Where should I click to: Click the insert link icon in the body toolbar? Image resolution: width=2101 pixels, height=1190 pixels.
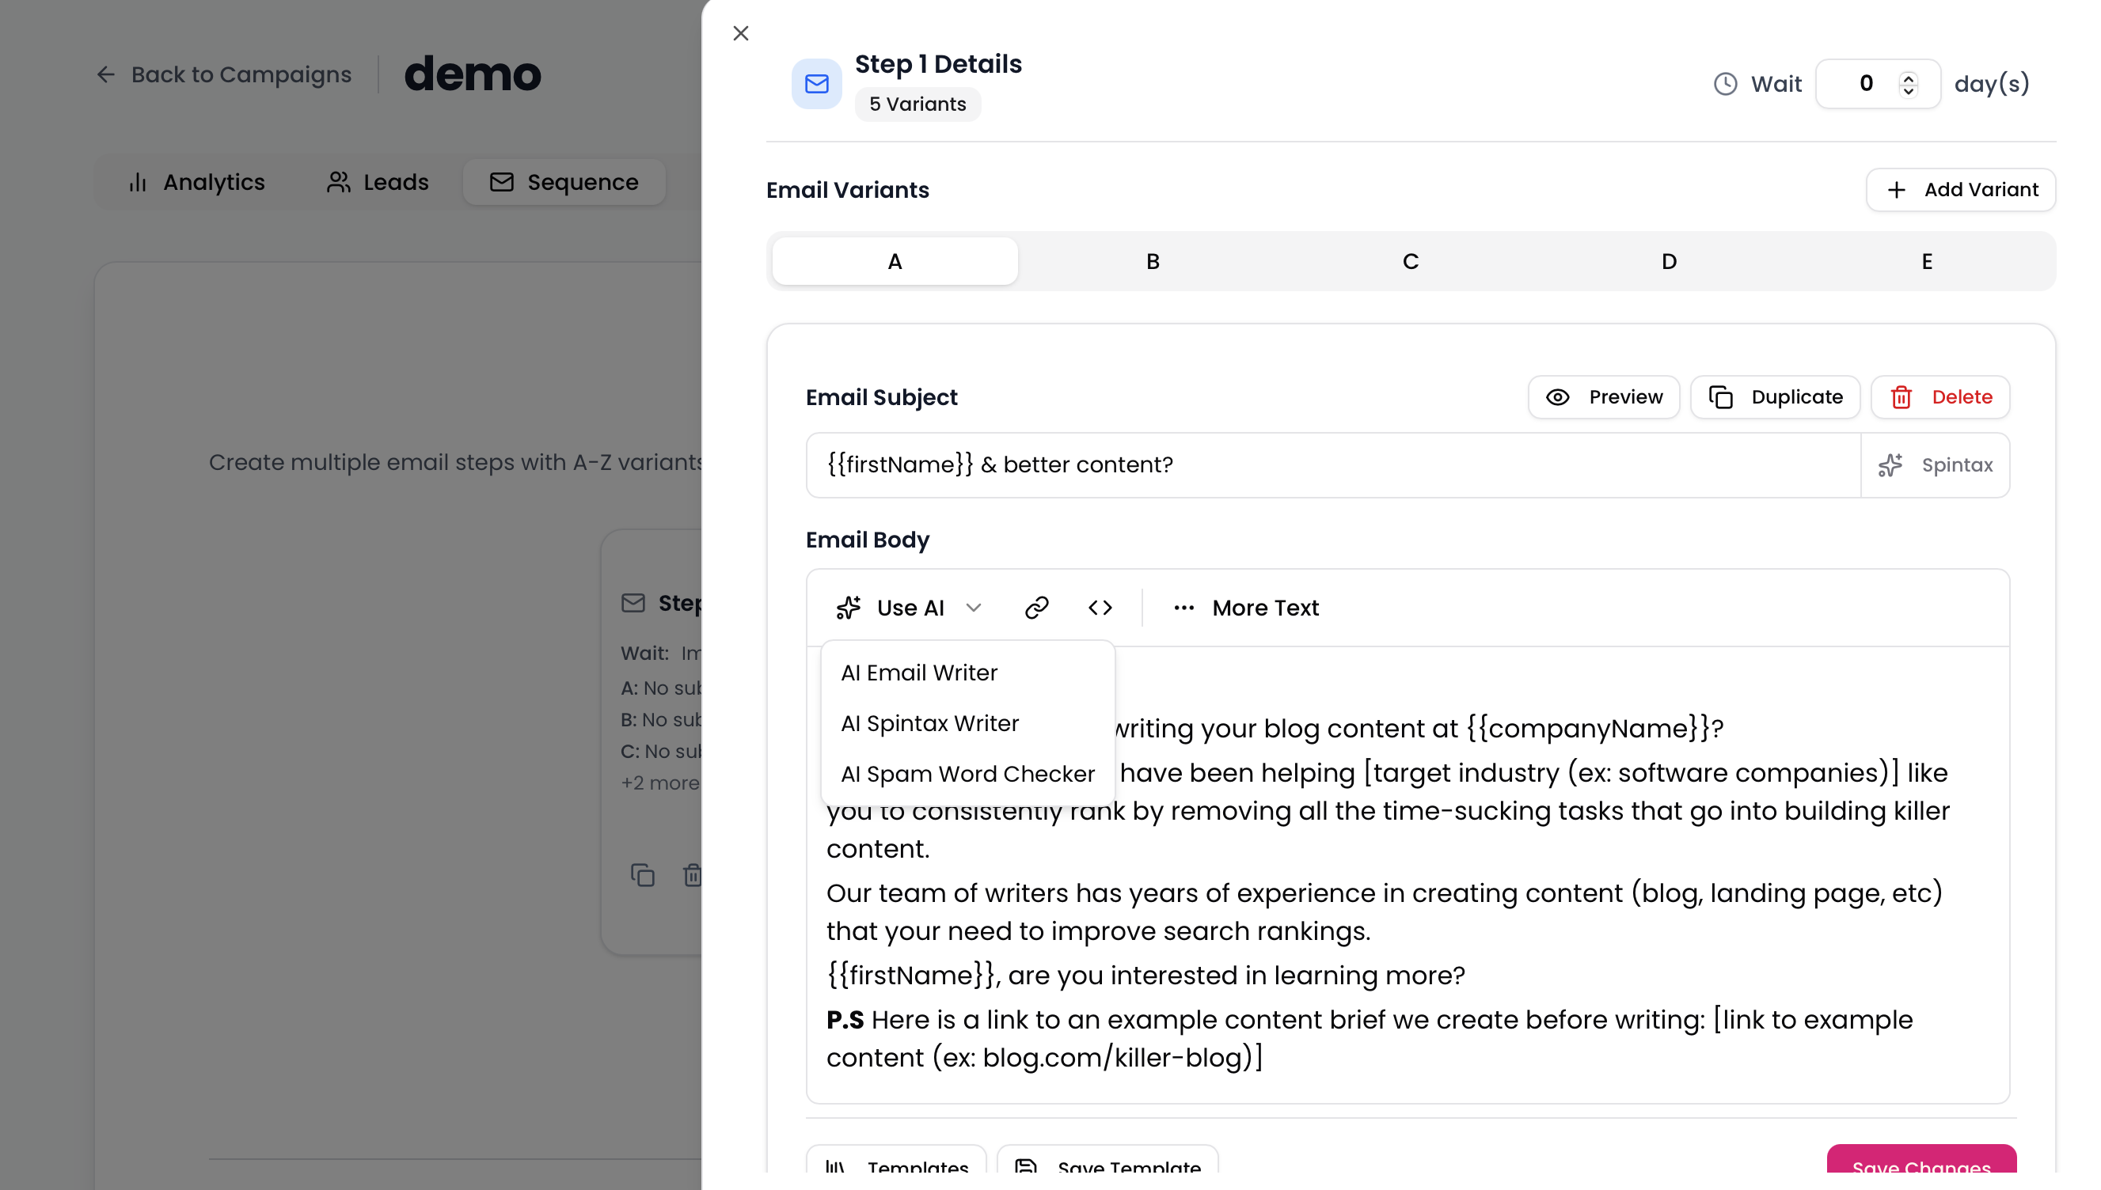click(x=1035, y=607)
